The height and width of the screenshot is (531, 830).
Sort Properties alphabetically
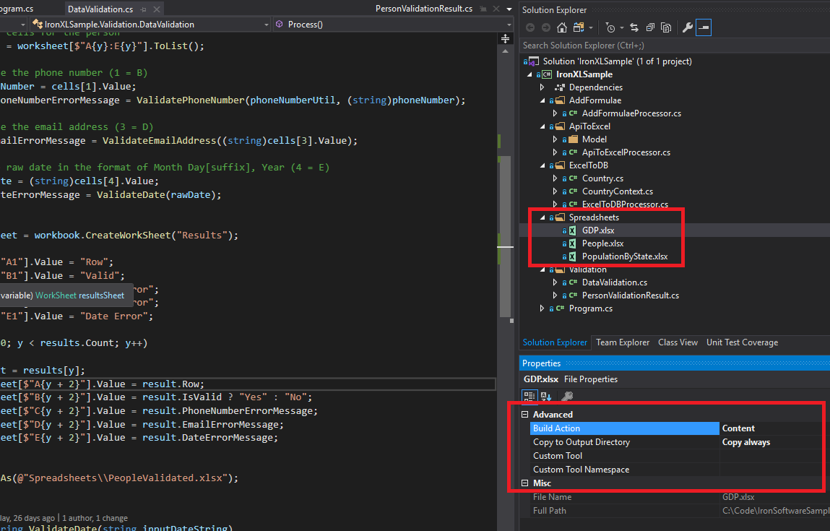coord(547,397)
